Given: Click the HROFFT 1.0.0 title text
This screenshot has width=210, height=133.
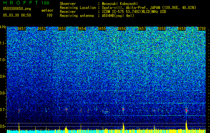Looking at the screenshot, I should [26, 3].
